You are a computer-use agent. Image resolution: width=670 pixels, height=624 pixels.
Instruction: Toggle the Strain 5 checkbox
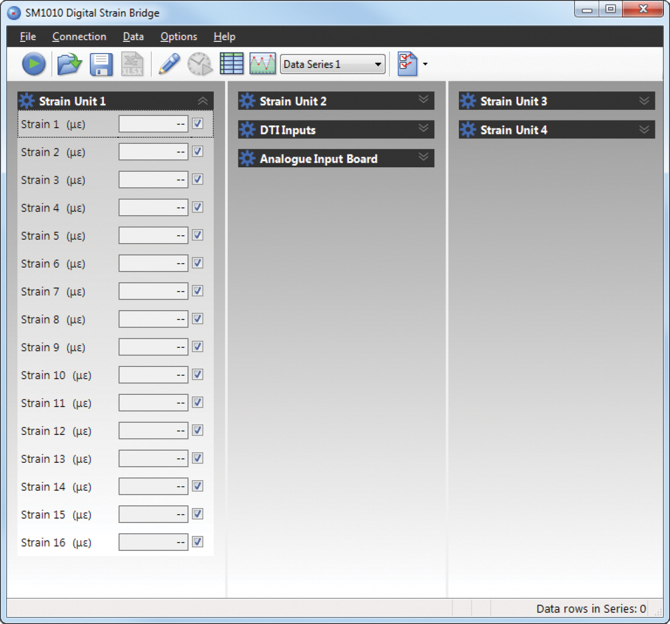[x=198, y=235]
